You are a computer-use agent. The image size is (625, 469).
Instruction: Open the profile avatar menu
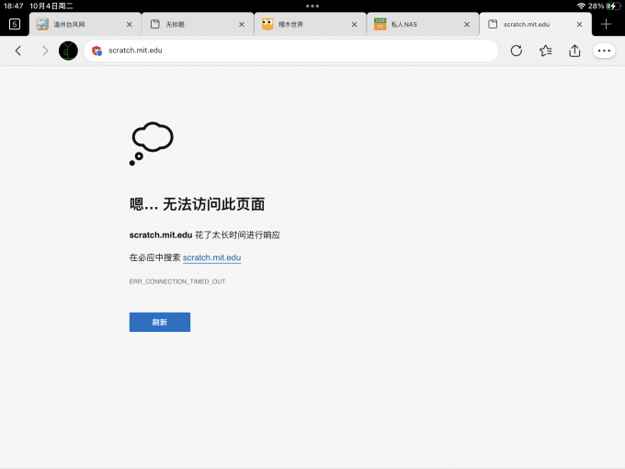(x=68, y=51)
